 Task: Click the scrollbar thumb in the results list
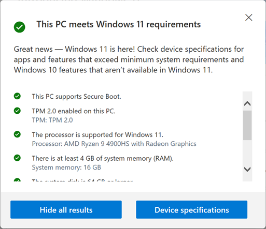(x=247, y=125)
